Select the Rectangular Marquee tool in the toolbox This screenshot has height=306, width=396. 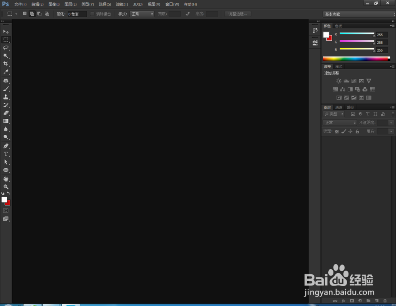point(6,39)
